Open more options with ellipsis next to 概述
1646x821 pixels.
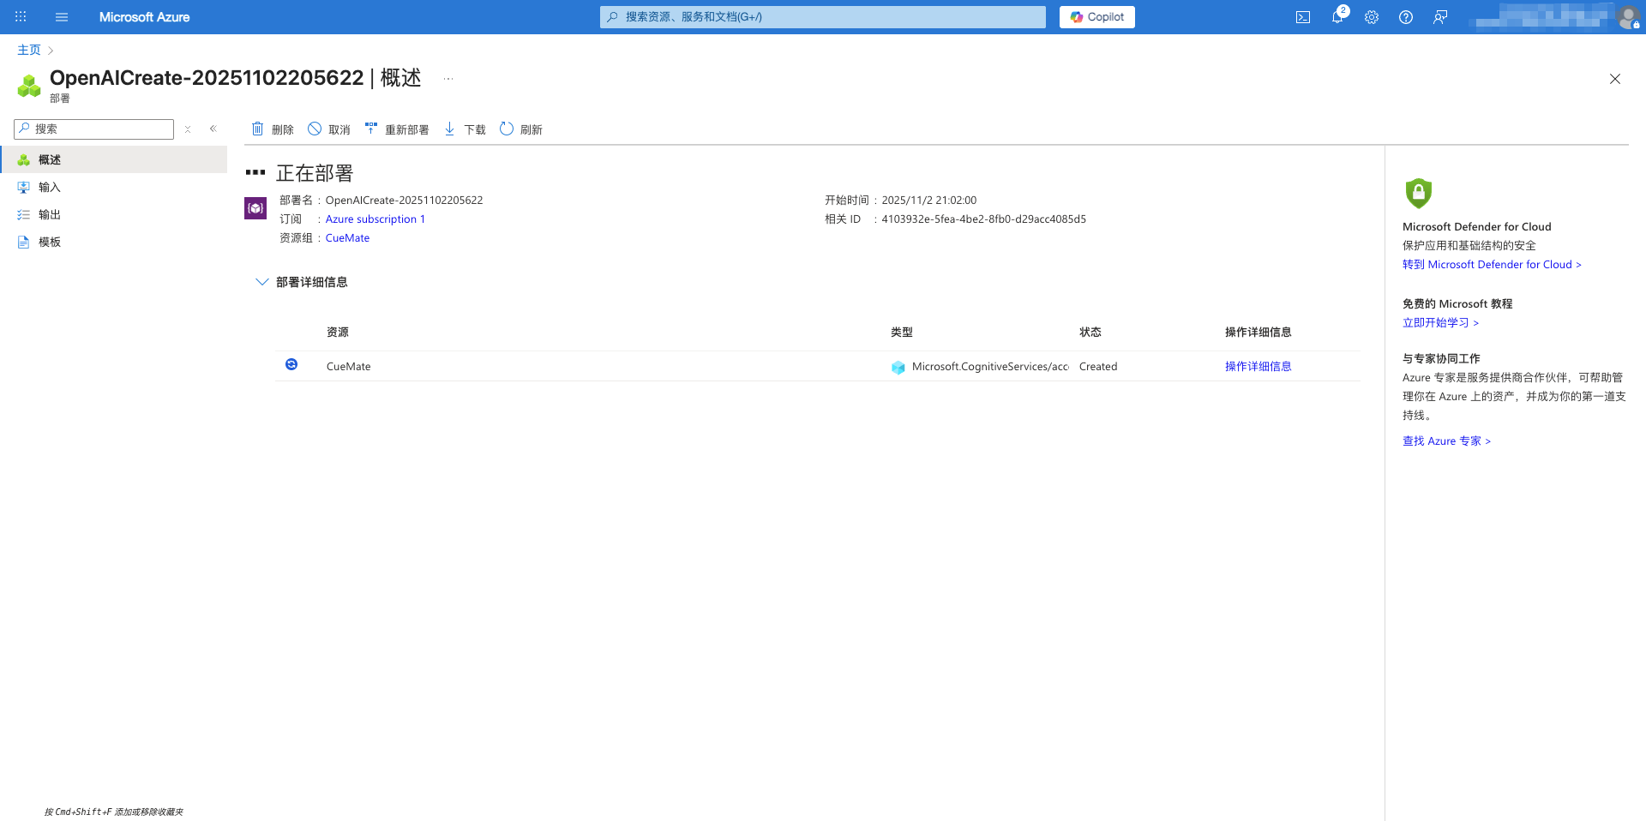tap(448, 78)
